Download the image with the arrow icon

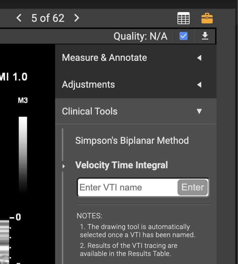205,36
